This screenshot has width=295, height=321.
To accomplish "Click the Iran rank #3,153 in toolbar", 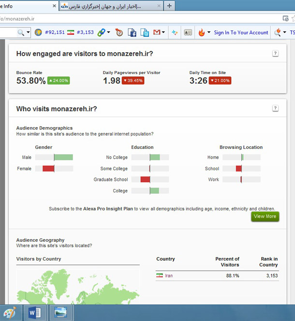I will [x=85, y=32].
